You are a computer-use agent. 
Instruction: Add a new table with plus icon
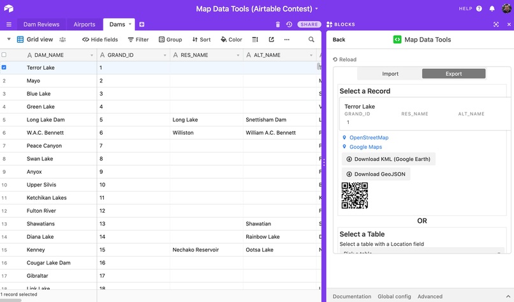coord(142,24)
